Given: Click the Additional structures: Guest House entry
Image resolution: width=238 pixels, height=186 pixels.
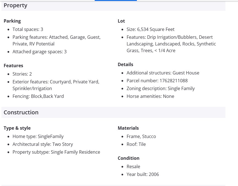Looking at the screenshot, I should click(x=163, y=73).
